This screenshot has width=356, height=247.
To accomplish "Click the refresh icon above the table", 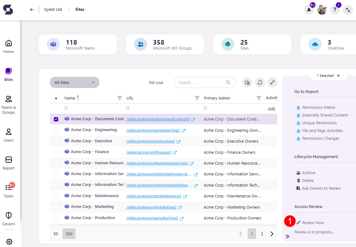I will (260, 83).
